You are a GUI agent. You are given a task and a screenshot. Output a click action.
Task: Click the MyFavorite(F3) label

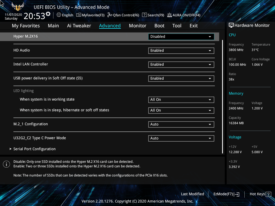93,15
